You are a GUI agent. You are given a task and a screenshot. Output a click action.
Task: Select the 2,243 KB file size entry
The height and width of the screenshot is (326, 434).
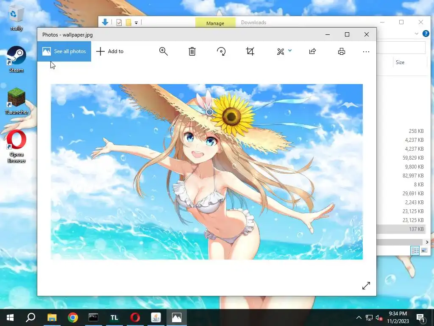415,202
